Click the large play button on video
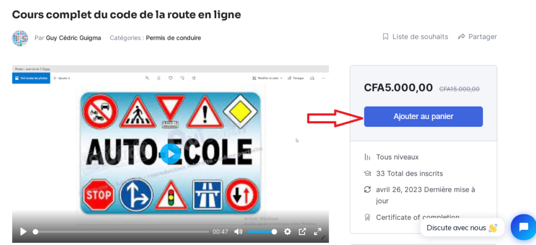The height and width of the screenshot is (245, 536). tap(170, 154)
